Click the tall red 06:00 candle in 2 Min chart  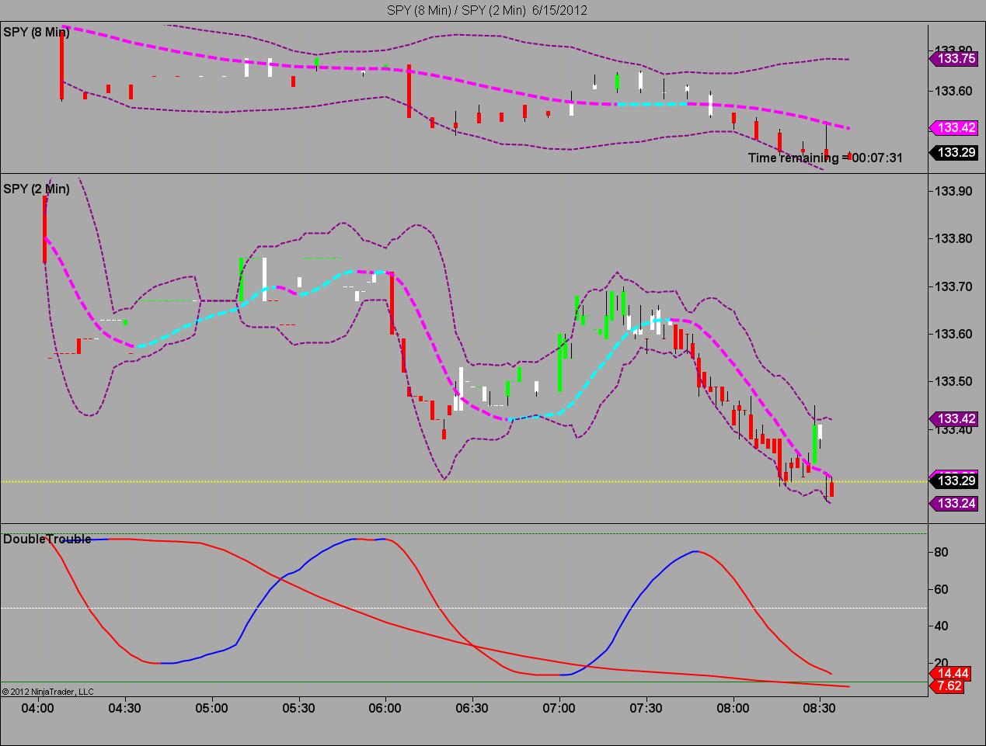coord(392,303)
